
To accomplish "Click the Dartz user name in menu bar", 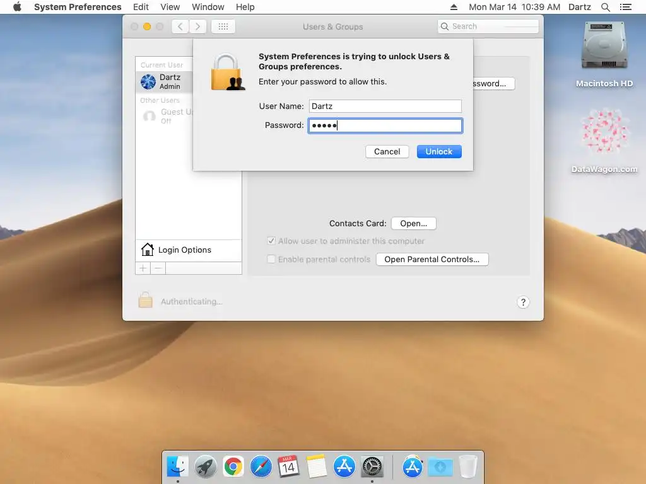I will coord(579,7).
